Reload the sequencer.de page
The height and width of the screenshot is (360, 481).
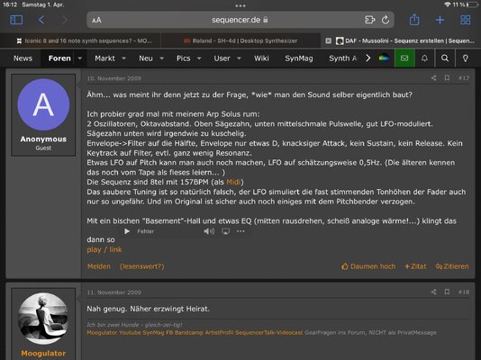point(386,20)
